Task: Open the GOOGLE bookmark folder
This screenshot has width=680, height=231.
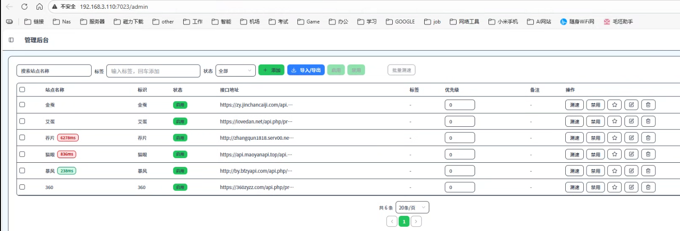Action: tap(400, 22)
